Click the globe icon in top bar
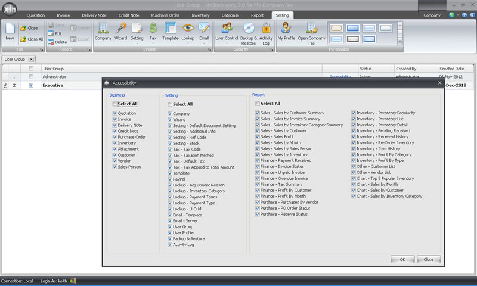 click(x=452, y=15)
